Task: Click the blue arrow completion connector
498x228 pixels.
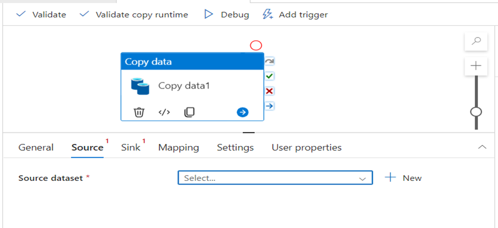Action: pyautogui.click(x=270, y=106)
